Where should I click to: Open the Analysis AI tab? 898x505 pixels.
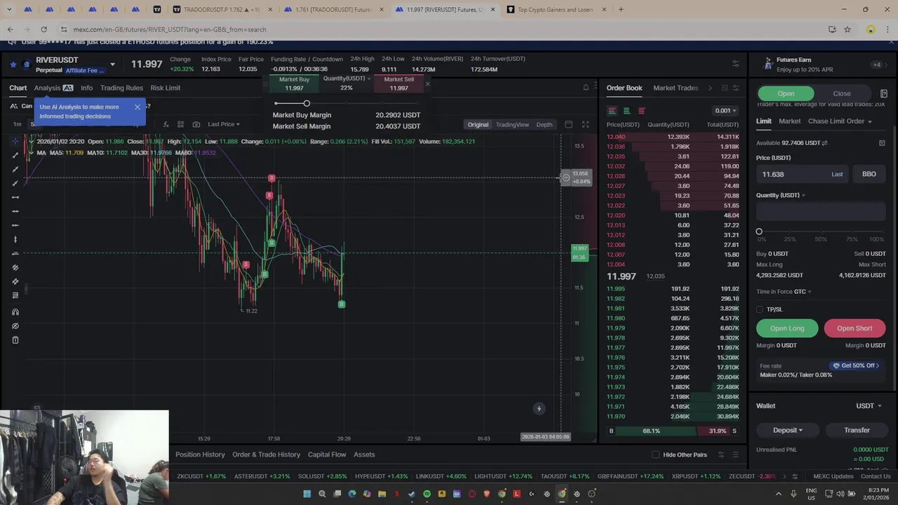(54, 88)
